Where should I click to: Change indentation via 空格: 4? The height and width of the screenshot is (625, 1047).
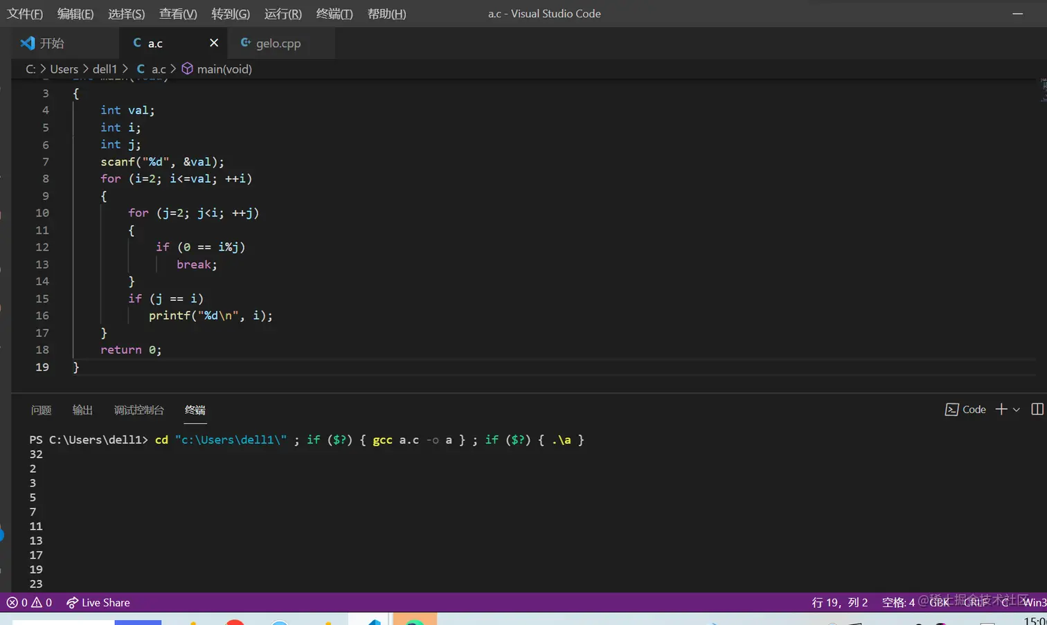click(x=898, y=603)
